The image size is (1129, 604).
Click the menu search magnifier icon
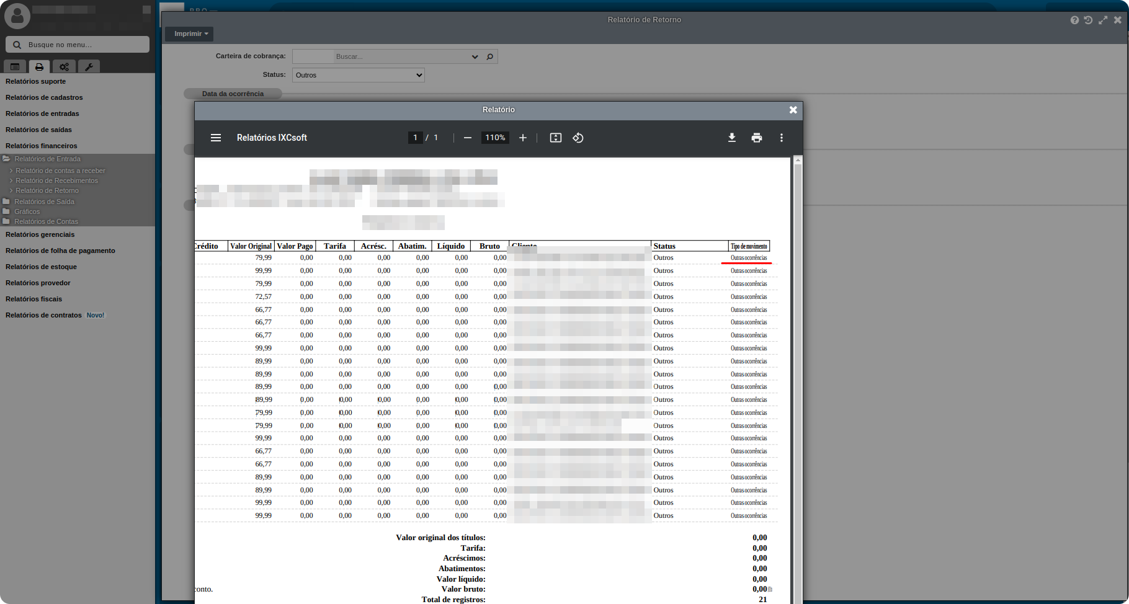click(17, 45)
